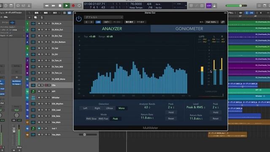Select Mono detection mode
The height and width of the screenshot is (152, 270).
(x=121, y=108)
